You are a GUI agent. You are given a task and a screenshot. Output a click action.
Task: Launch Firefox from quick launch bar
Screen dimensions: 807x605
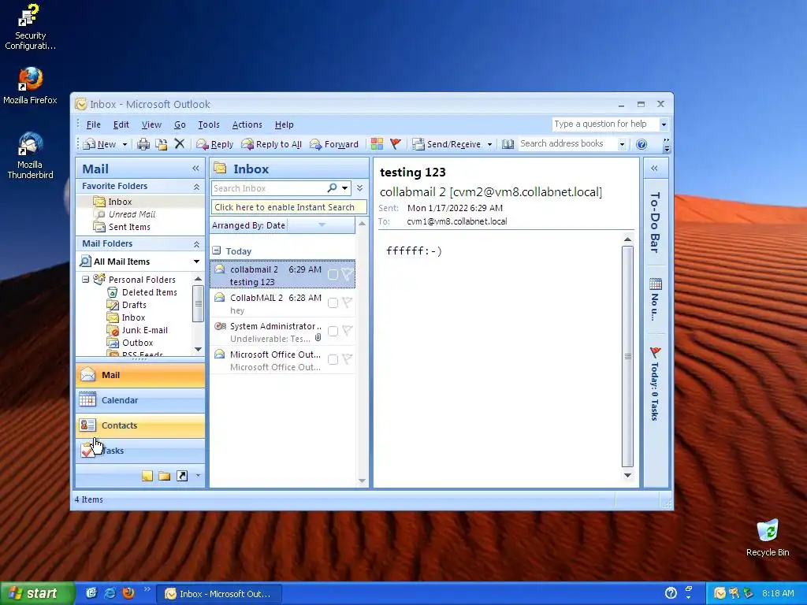(128, 593)
